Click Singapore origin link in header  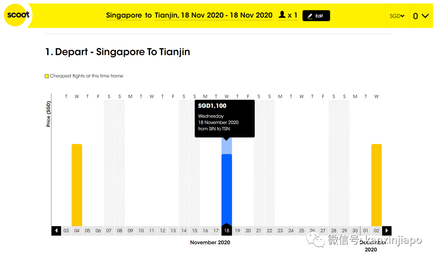[x=124, y=15]
